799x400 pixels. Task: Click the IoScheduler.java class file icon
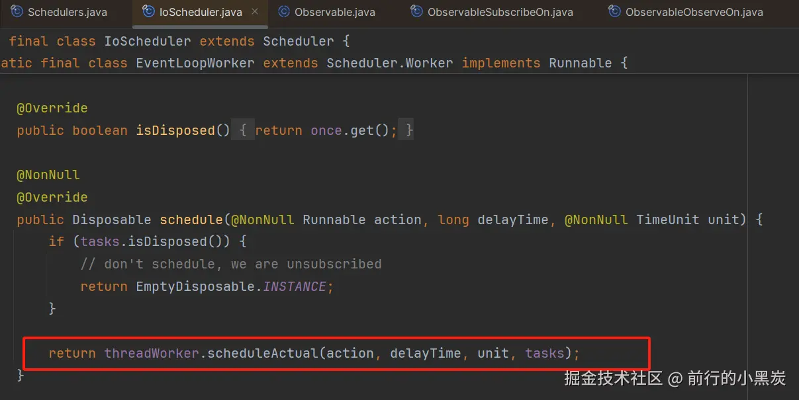pos(149,12)
